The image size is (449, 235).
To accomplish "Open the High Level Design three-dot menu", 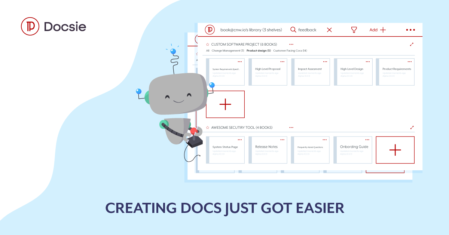I will [367, 61].
